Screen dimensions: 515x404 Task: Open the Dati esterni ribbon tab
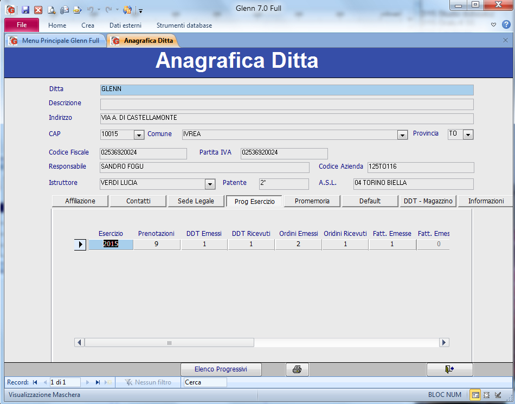coord(125,25)
